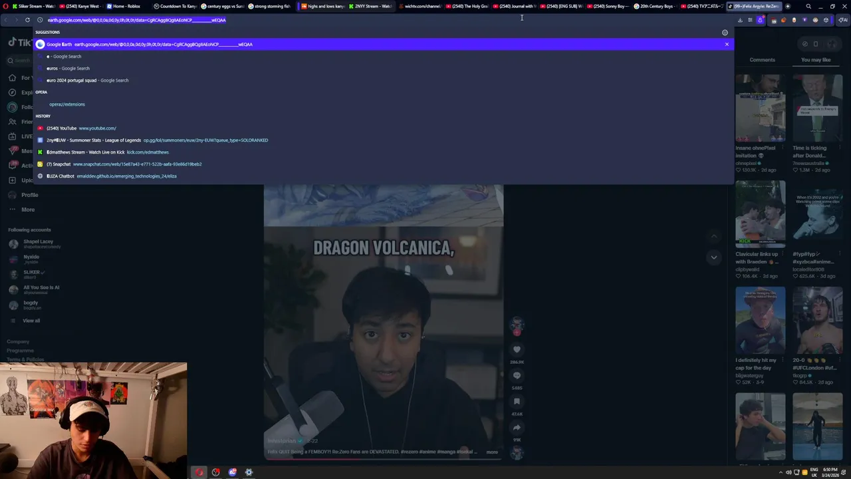Open Discord icon in the taskbar
The height and width of the screenshot is (479, 851).
click(x=232, y=472)
